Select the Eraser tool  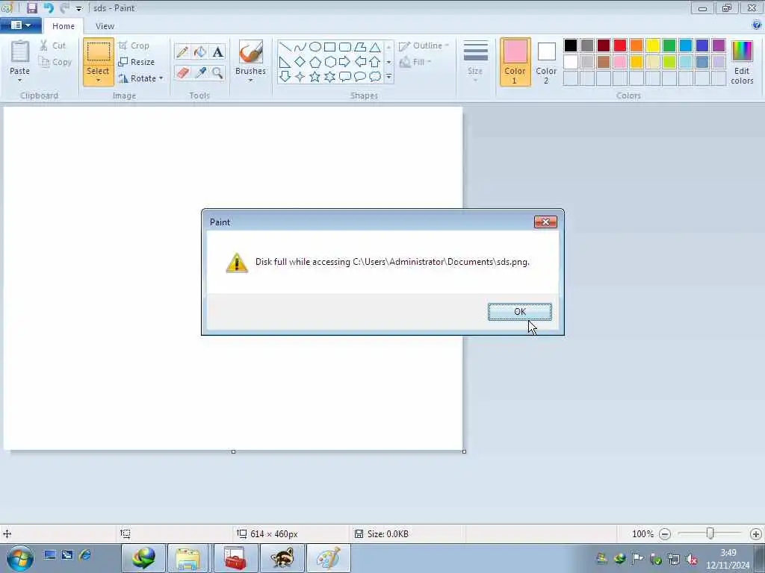tap(182, 72)
